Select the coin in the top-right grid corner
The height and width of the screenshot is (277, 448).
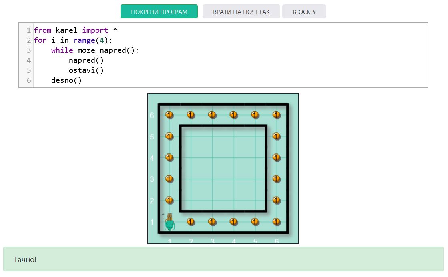coord(276,115)
